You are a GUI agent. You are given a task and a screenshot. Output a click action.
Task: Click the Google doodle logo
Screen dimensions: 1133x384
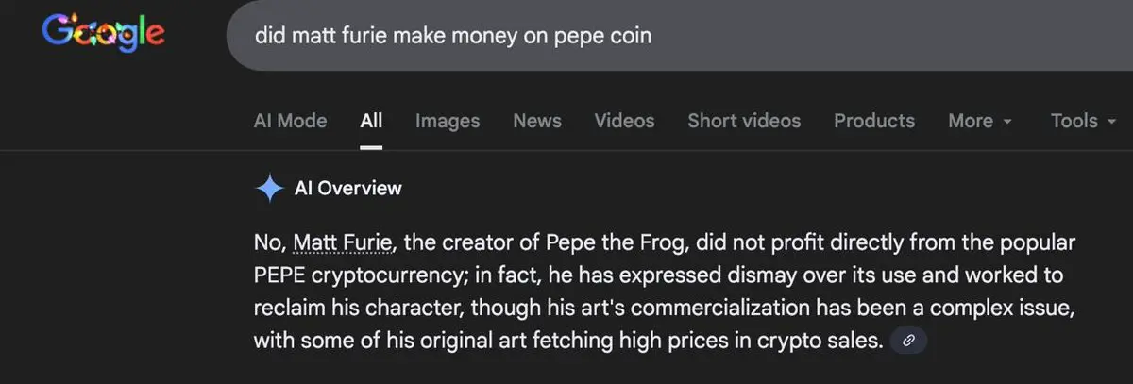point(104,35)
